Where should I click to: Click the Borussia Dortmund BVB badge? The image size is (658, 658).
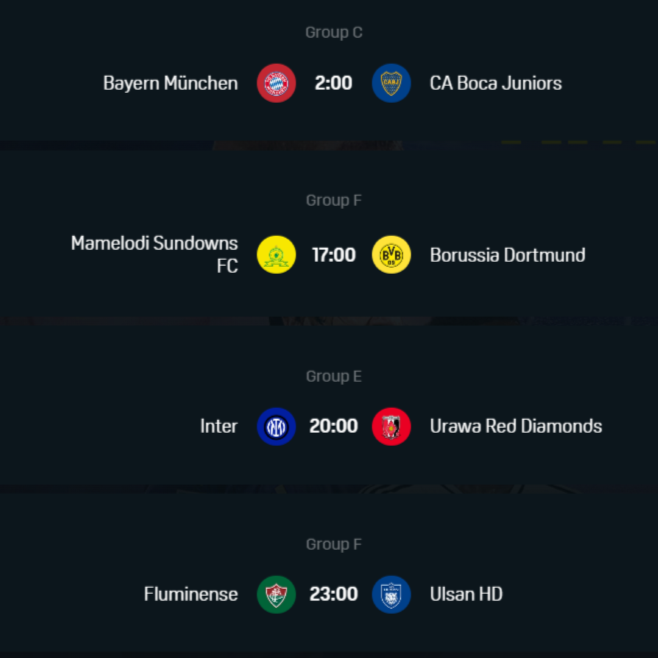point(391,255)
